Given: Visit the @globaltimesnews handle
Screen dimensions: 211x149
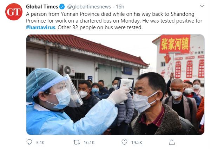Looking at the screenshot, I should point(89,7).
